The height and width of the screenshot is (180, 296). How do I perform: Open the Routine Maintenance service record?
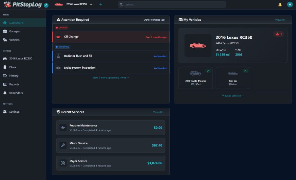pos(111,127)
